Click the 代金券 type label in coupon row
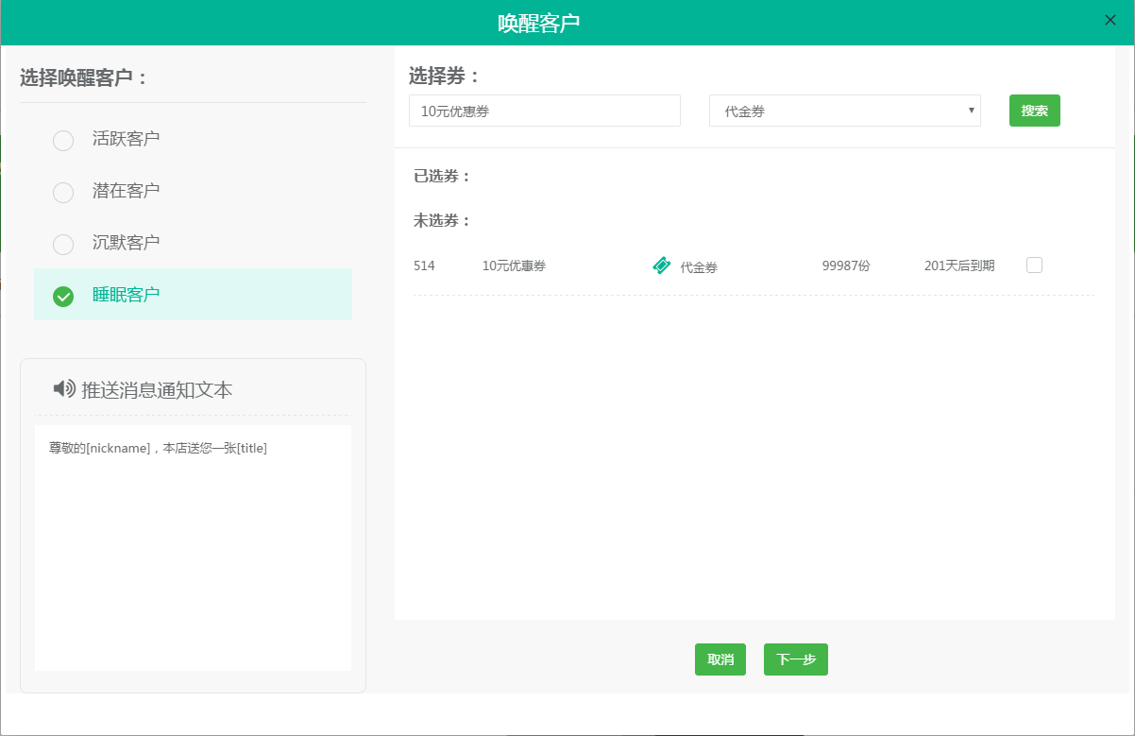The image size is (1135, 736). pos(699,267)
